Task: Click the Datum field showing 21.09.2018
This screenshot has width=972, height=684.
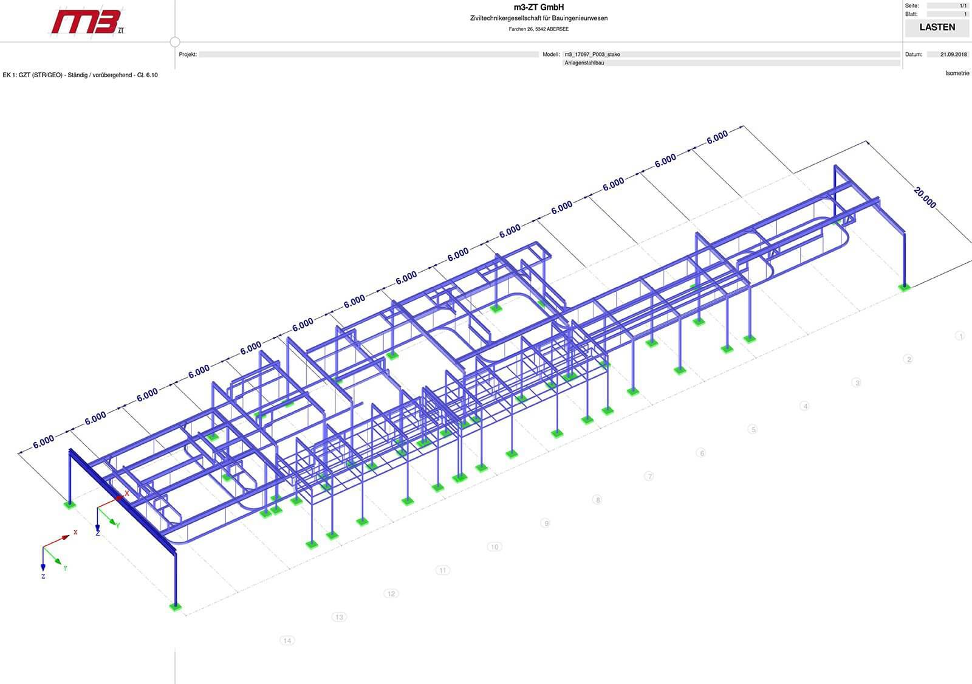Action: tap(947, 54)
